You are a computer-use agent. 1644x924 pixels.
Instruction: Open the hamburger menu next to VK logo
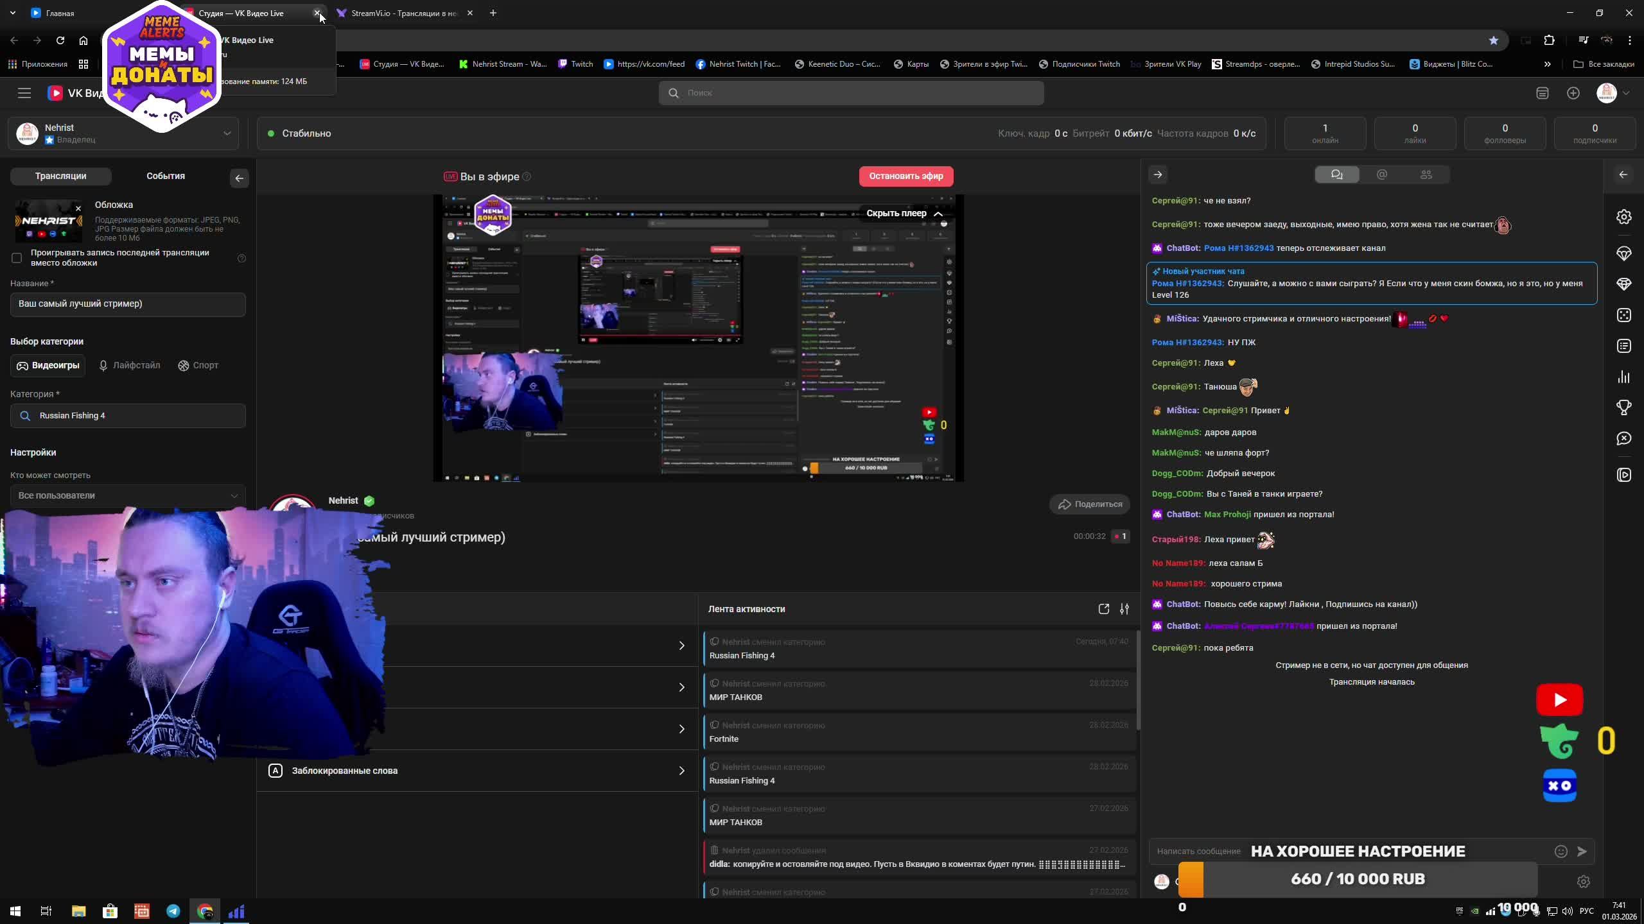click(x=24, y=93)
